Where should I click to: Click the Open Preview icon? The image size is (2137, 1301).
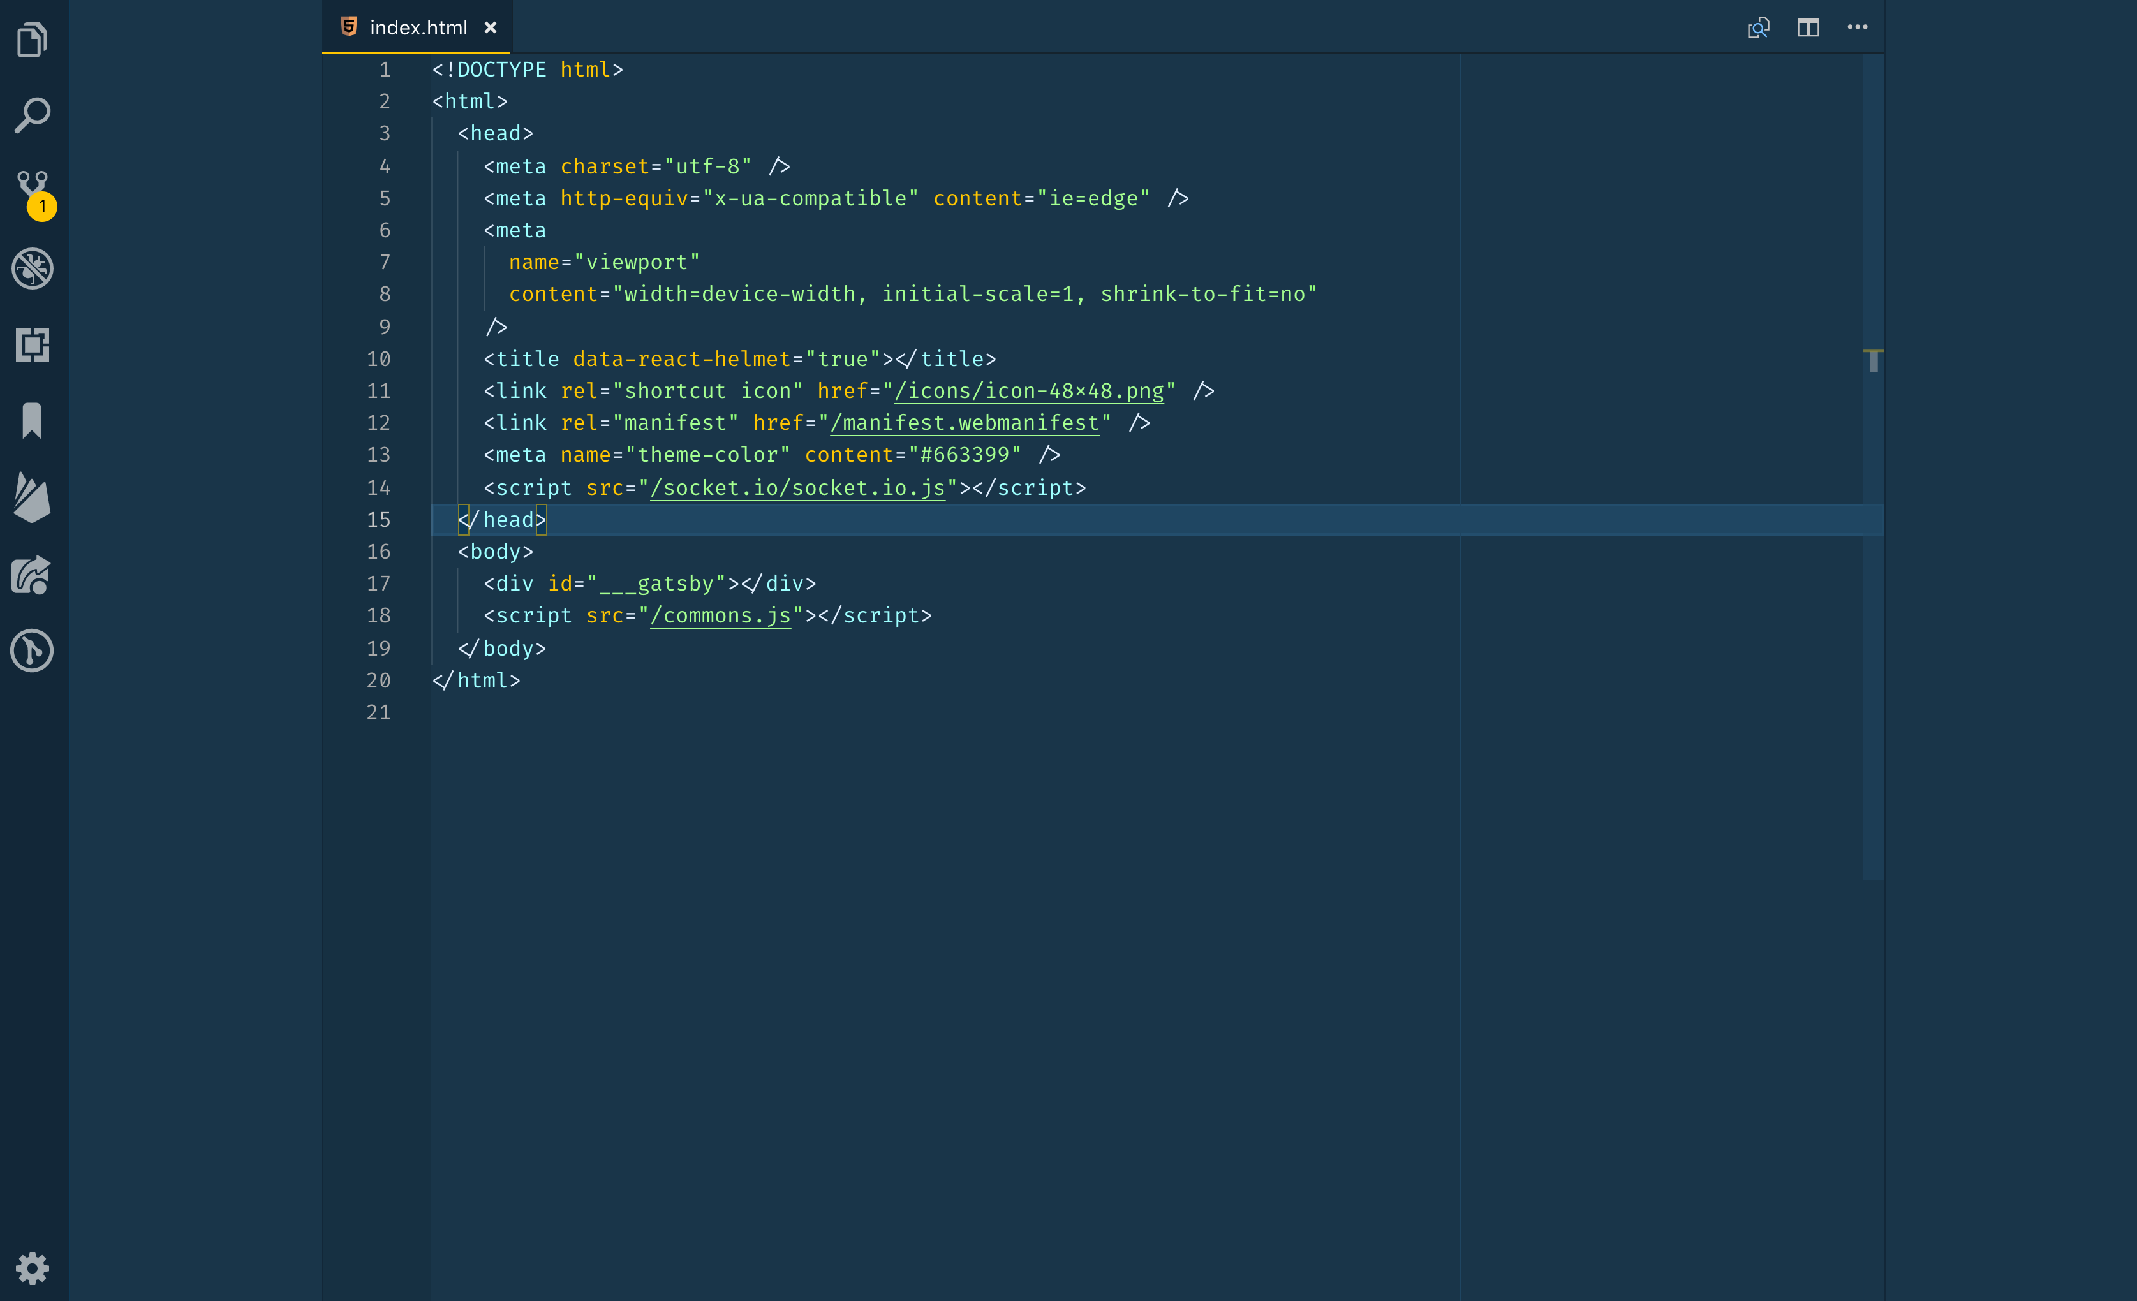tap(1758, 28)
